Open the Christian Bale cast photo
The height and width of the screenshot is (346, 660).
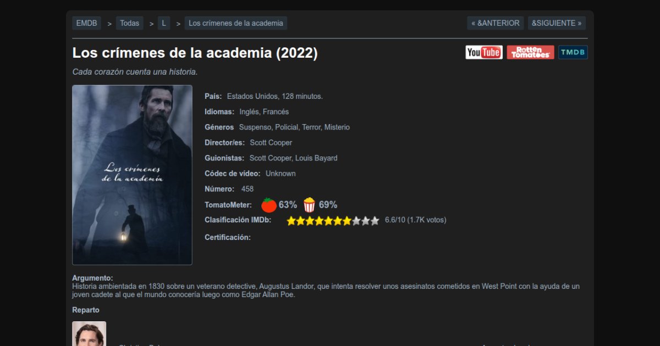point(89,333)
